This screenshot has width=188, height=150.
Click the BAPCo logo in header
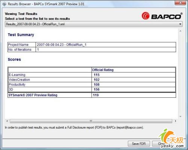tap(162, 16)
